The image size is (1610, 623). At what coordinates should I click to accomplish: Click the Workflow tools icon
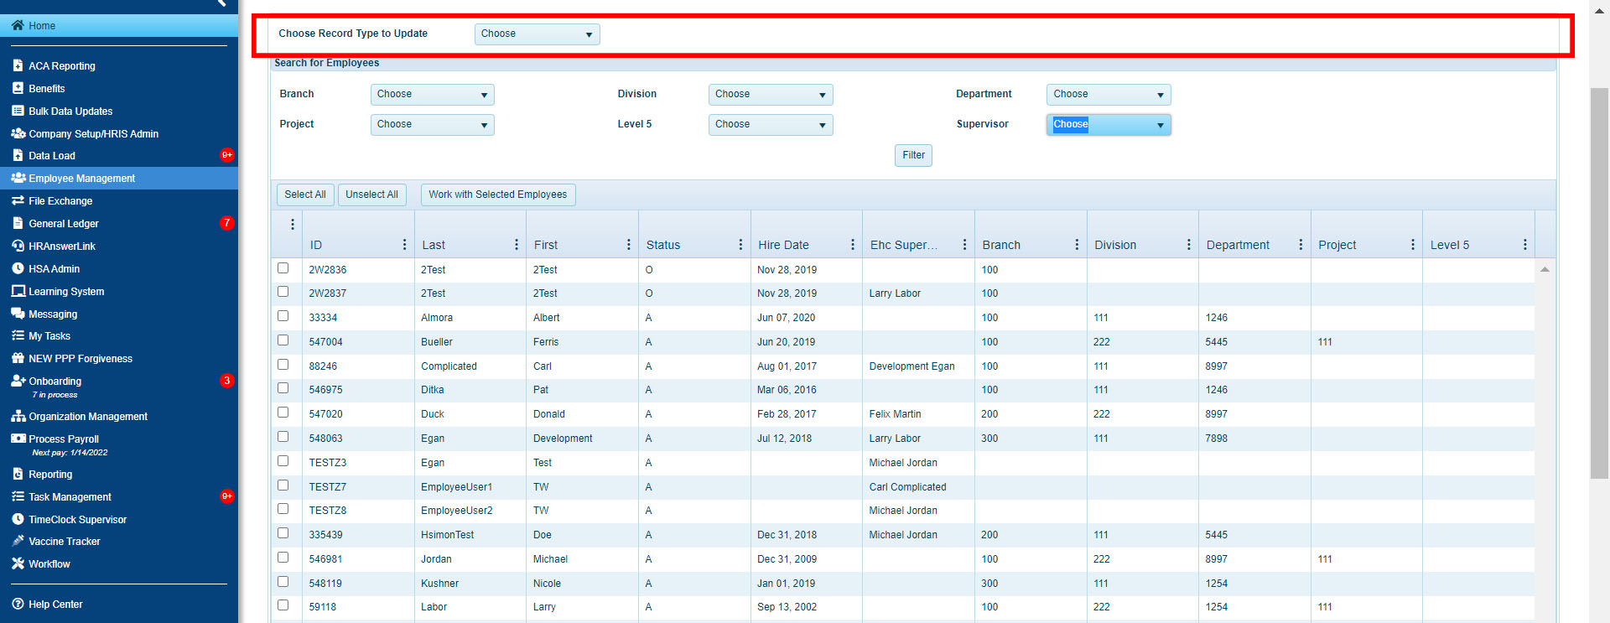18,563
